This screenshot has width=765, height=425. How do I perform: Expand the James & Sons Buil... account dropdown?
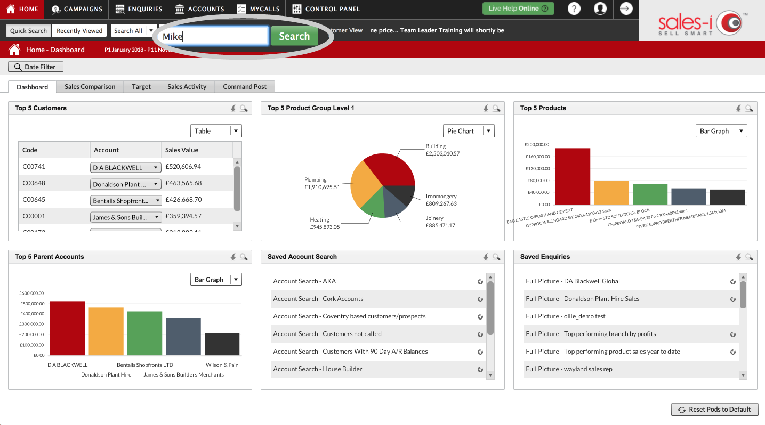point(157,217)
